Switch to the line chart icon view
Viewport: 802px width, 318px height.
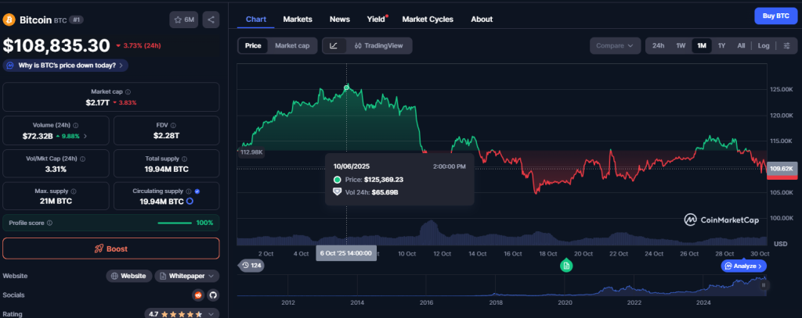coord(333,46)
